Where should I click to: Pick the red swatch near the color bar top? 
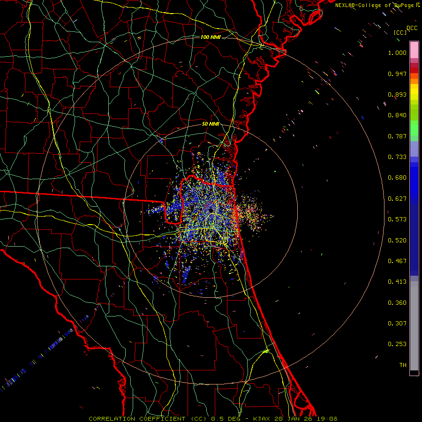tap(414, 70)
